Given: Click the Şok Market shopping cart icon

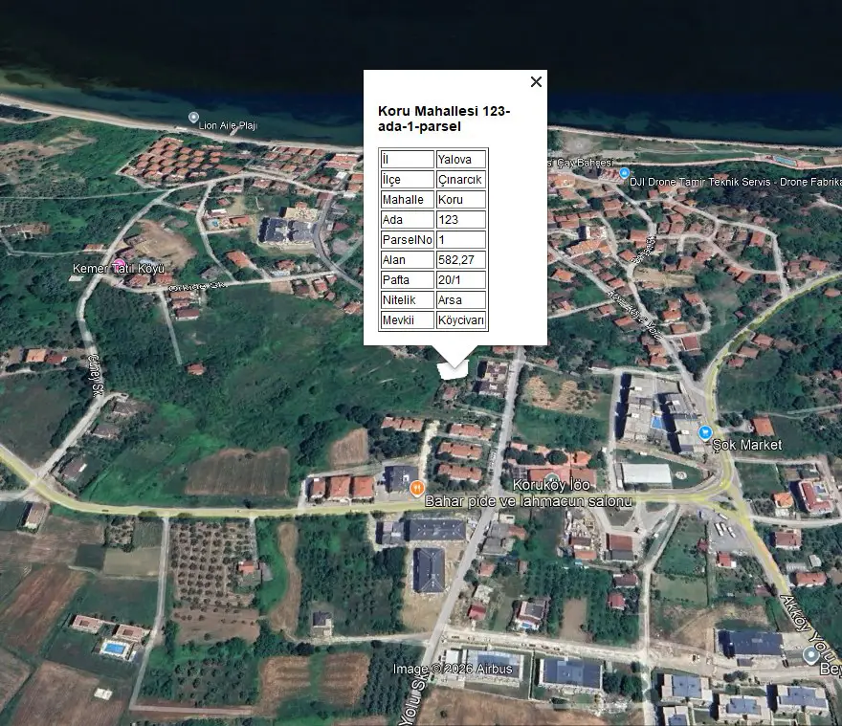Looking at the screenshot, I should tap(705, 432).
